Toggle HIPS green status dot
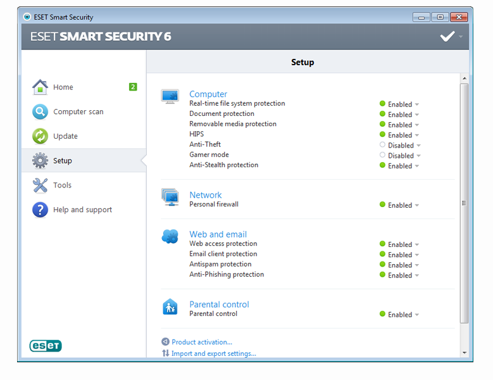The height and width of the screenshot is (380, 493). coord(382,134)
